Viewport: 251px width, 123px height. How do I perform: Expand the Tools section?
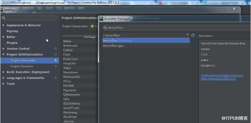(x=4, y=84)
